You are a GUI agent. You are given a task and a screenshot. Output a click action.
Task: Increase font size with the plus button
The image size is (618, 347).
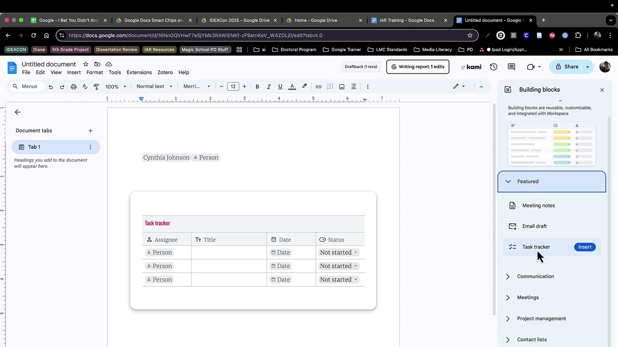point(244,87)
